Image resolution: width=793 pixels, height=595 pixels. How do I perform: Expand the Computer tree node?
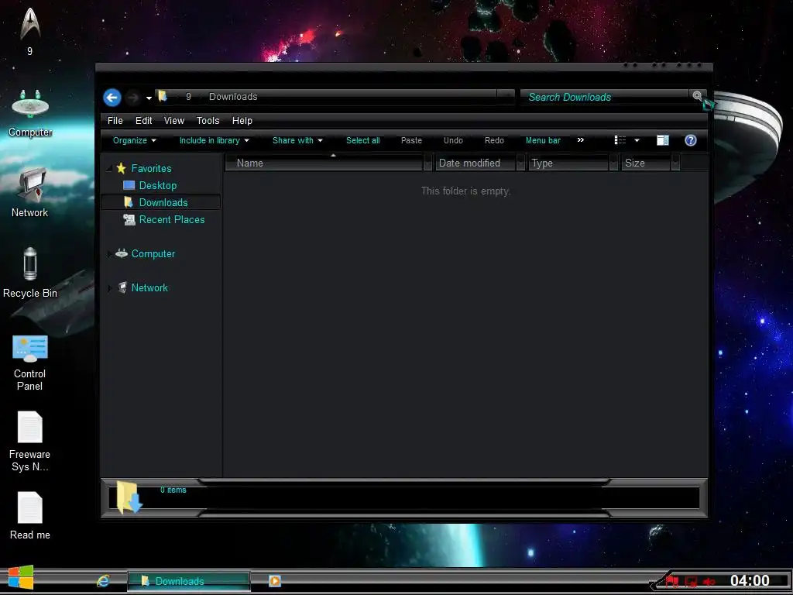pyautogui.click(x=109, y=254)
